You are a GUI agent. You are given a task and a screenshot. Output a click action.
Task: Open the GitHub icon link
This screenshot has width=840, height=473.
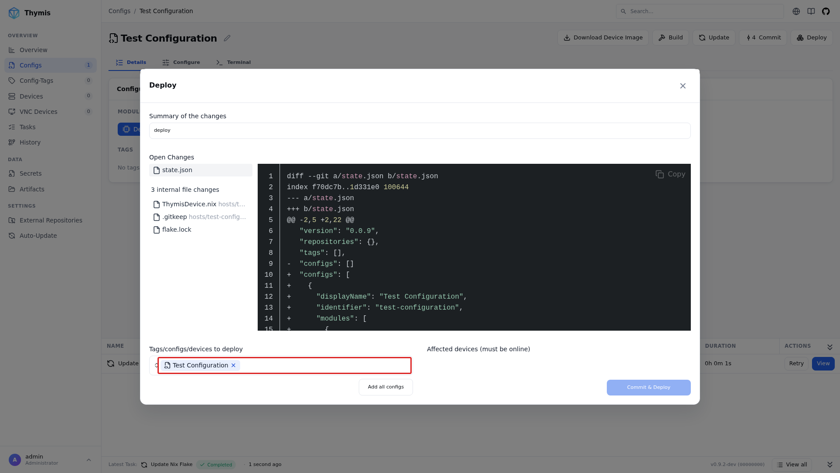tap(826, 11)
